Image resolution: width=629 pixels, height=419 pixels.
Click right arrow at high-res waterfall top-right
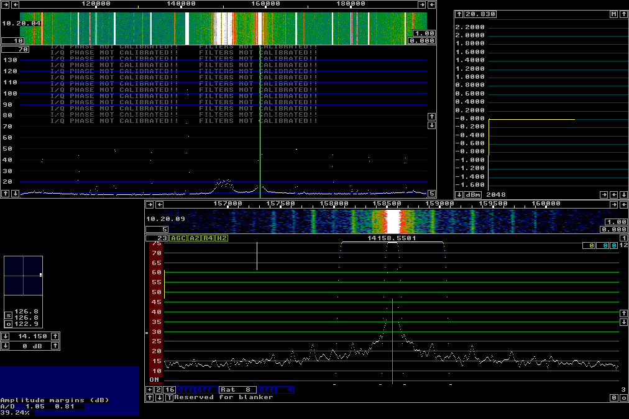pyautogui.click(x=613, y=205)
